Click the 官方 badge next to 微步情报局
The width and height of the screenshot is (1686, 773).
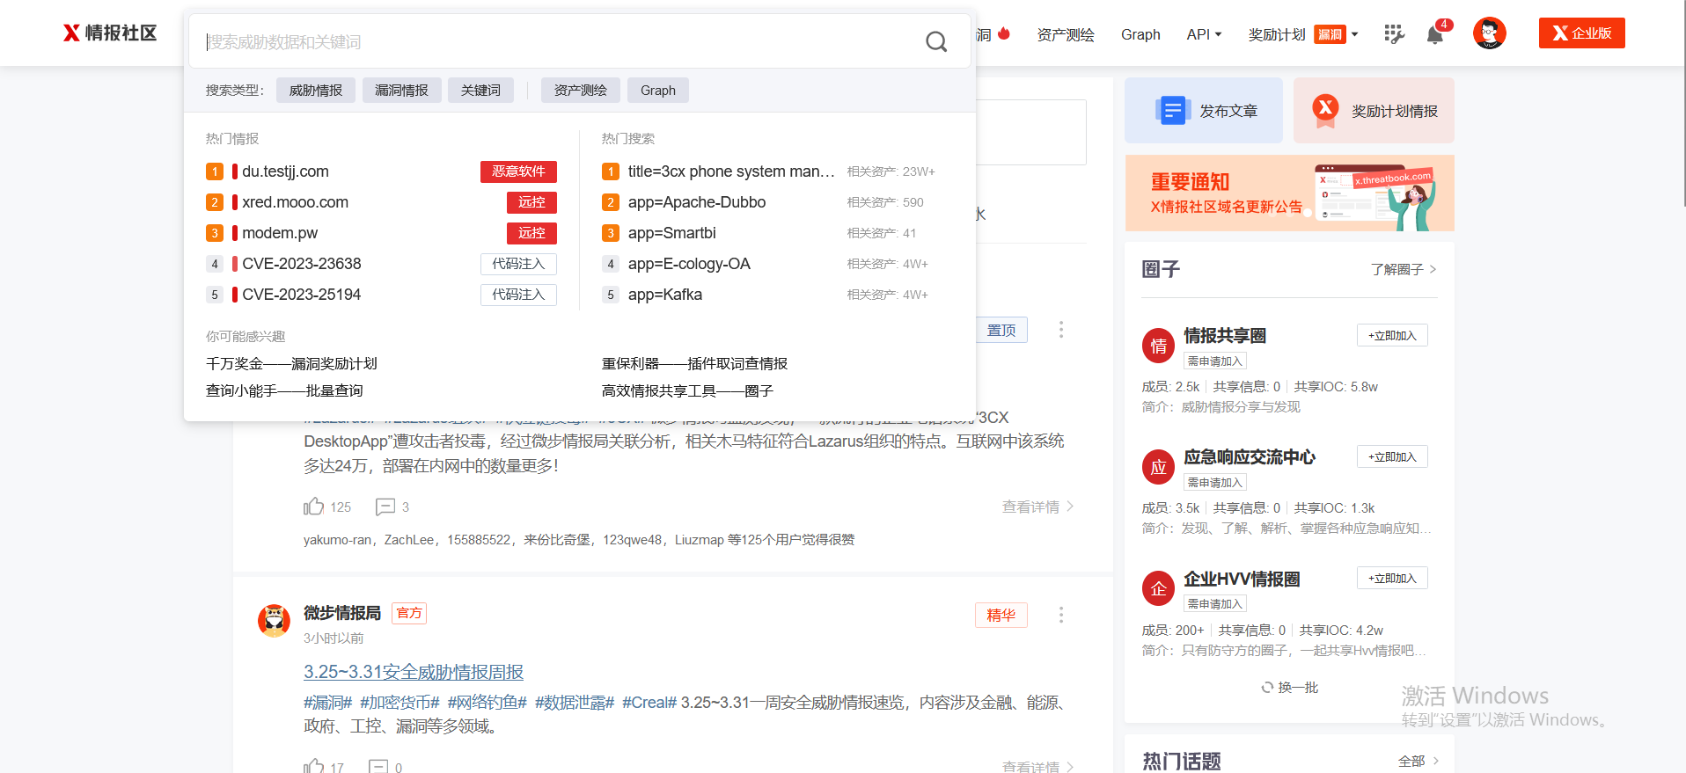pyautogui.click(x=409, y=613)
